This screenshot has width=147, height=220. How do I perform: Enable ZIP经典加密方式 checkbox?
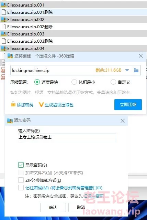tap(21, 180)
